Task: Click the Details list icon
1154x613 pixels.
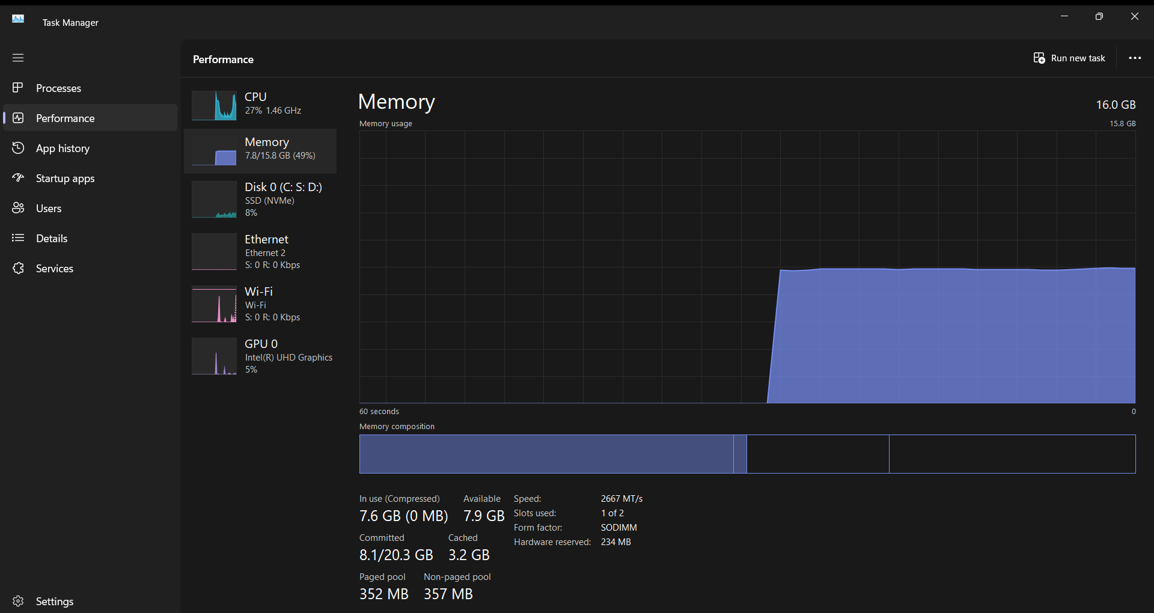Action: pos(18,238)
